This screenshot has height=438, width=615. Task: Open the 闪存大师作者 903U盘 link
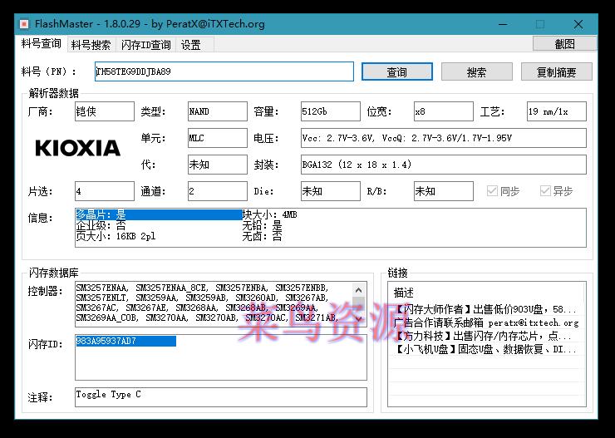coord(486,309)
